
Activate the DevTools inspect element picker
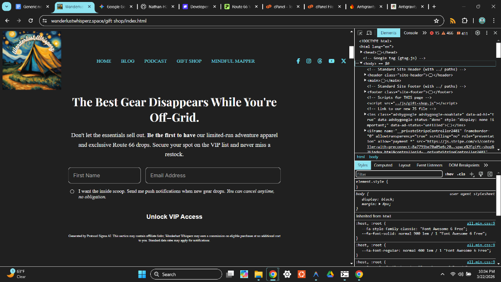coord(360,33)
